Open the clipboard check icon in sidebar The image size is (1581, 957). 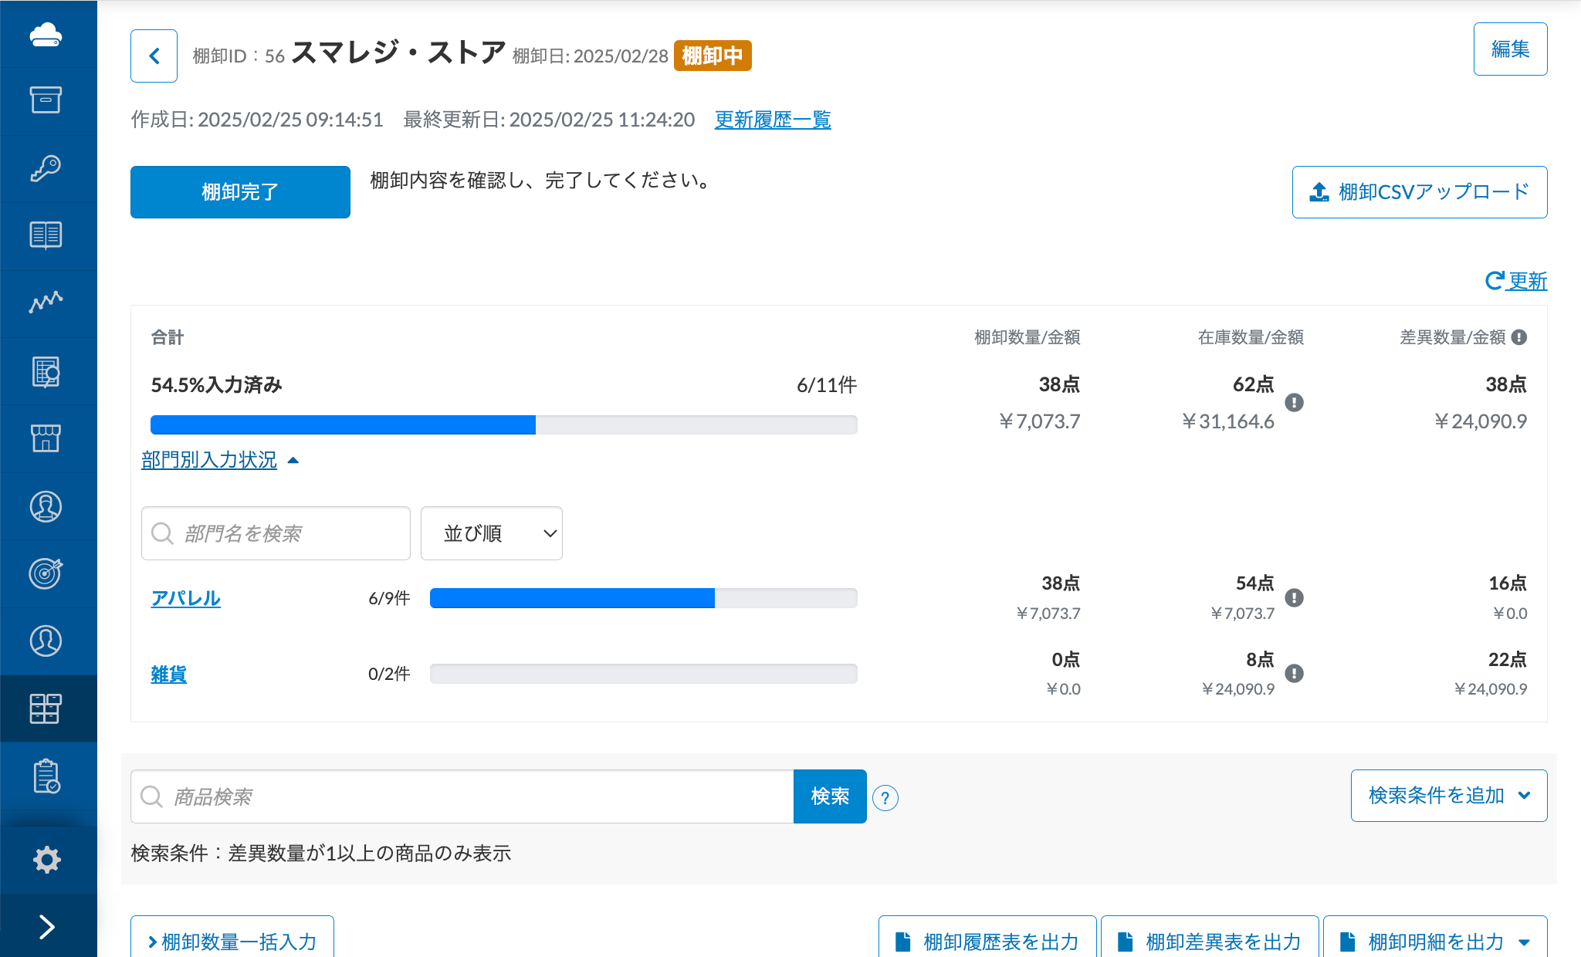(46, 776)
